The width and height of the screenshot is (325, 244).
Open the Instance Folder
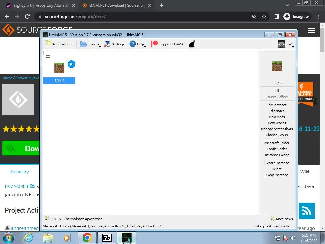277,155
